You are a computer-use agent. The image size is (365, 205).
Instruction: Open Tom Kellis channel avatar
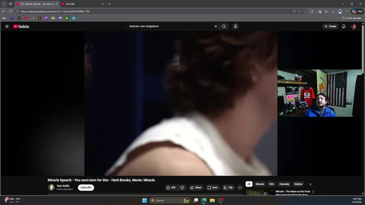(x=51, y=187)
